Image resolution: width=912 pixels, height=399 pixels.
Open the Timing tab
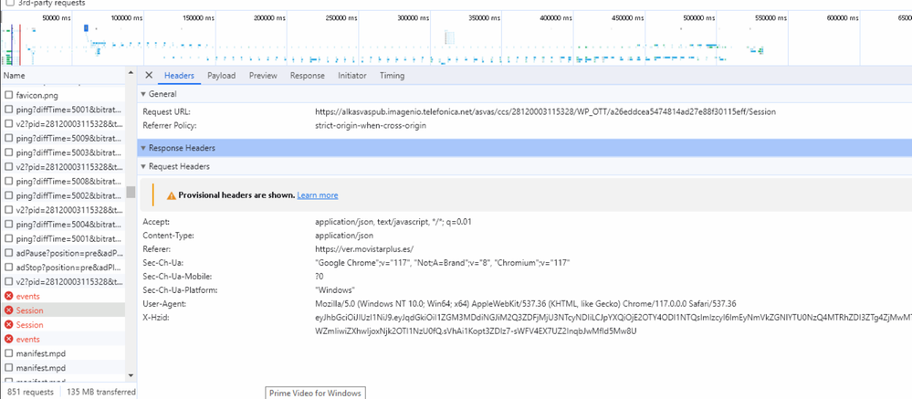[392, 76]
